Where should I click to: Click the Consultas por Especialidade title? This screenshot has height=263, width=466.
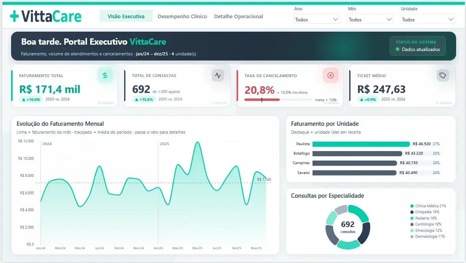327,195
